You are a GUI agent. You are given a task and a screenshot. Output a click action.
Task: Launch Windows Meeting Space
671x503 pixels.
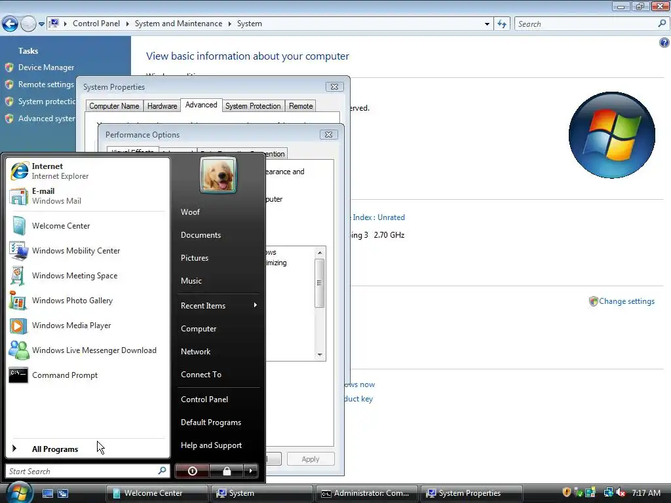click(x=88, y=276)
